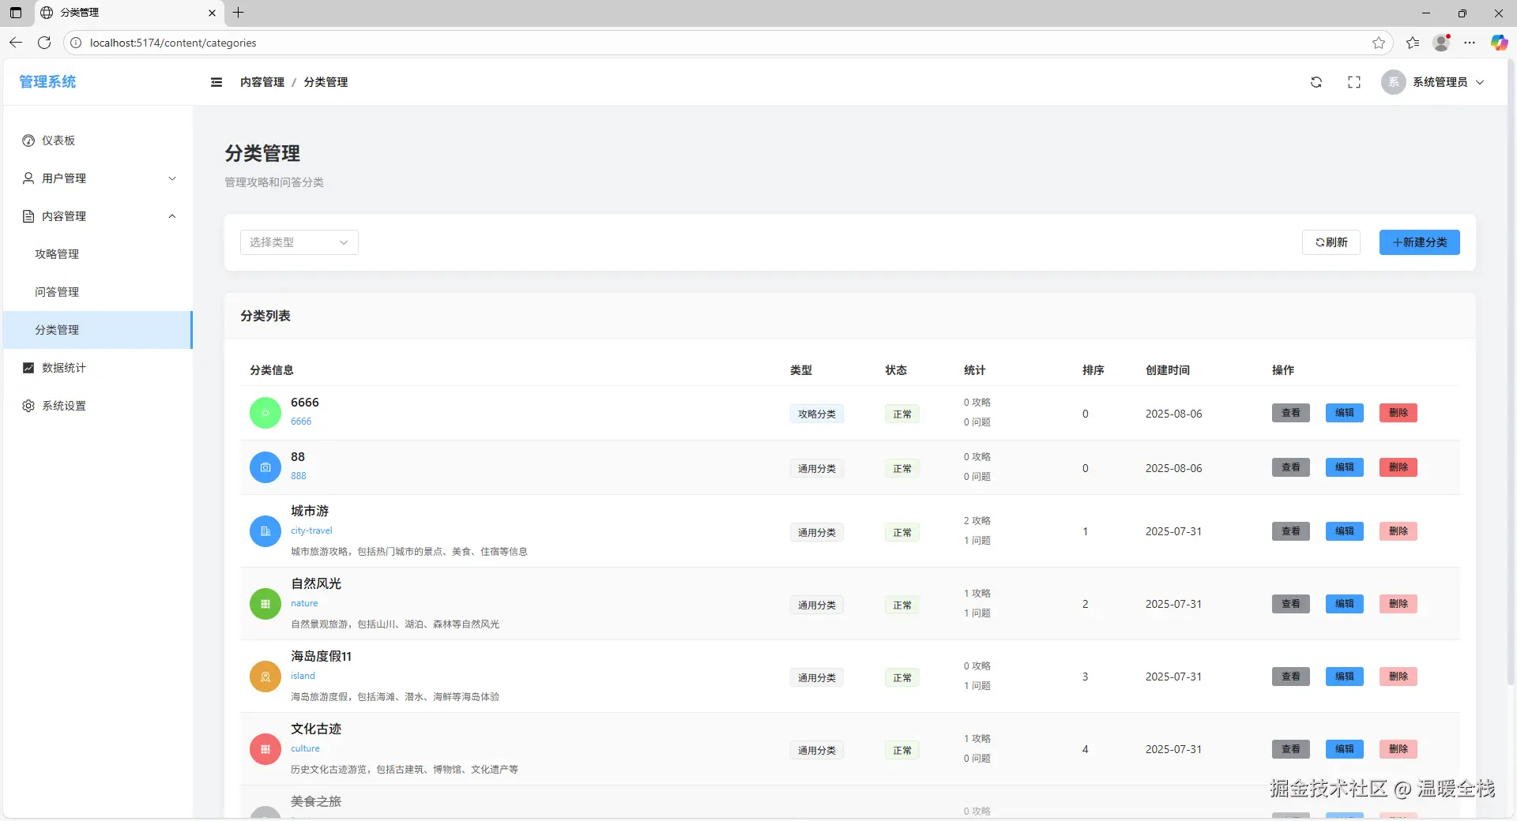Click the 城市游 category icon
This screenshot has width=1517, height=821.
[x=265, y=531]
